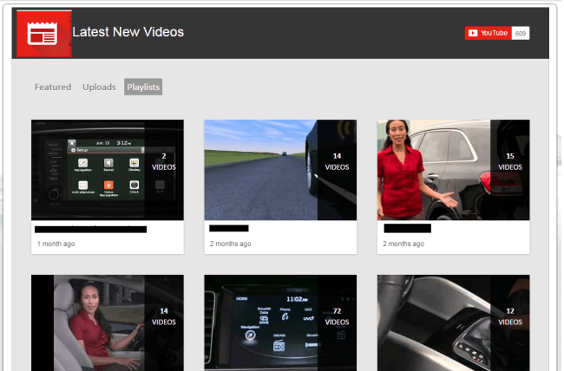This screenshot has width=564, height=371.
Task: Click the redacted title under the road driving playlist
Action: (229, 228)
